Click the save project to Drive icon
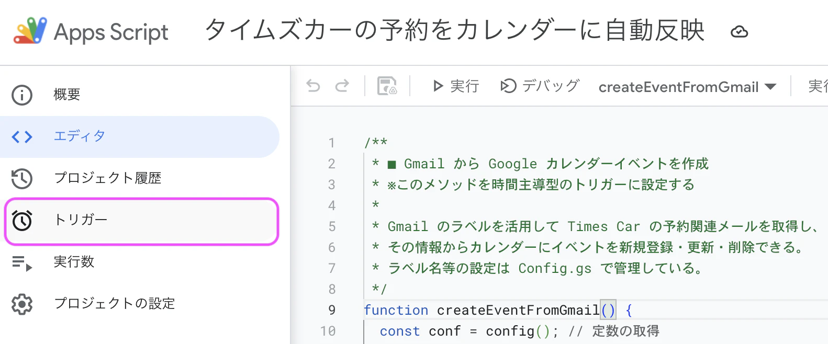Screen dimensions: 828x344 (387, 86)
